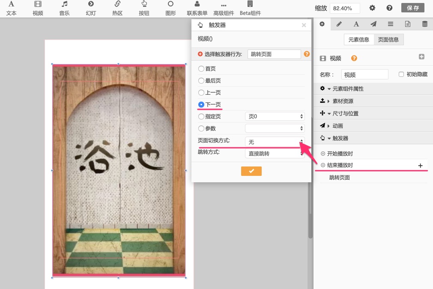Open the 跳转方式 dropdown showing 直接跳转
The height and width of the screenshot is (289, 433).
(275, 154)
